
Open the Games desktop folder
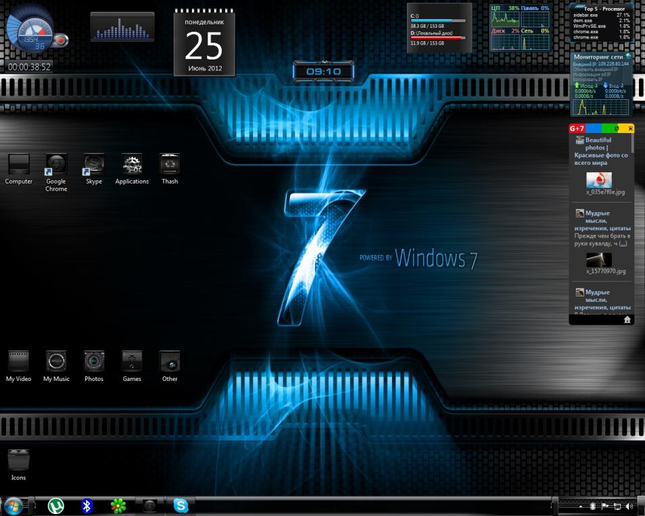point(132,362)
